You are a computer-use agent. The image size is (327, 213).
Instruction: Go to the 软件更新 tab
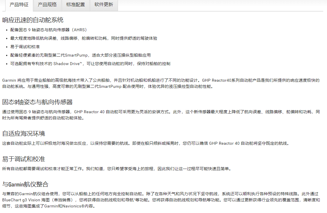(104, 5)
